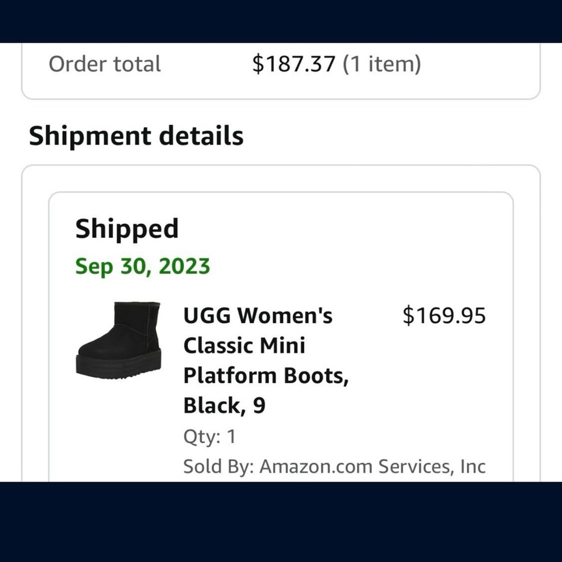Click the Shipped status heading
The width and height of the screenshot is (562, 562).
click(126, 229)
